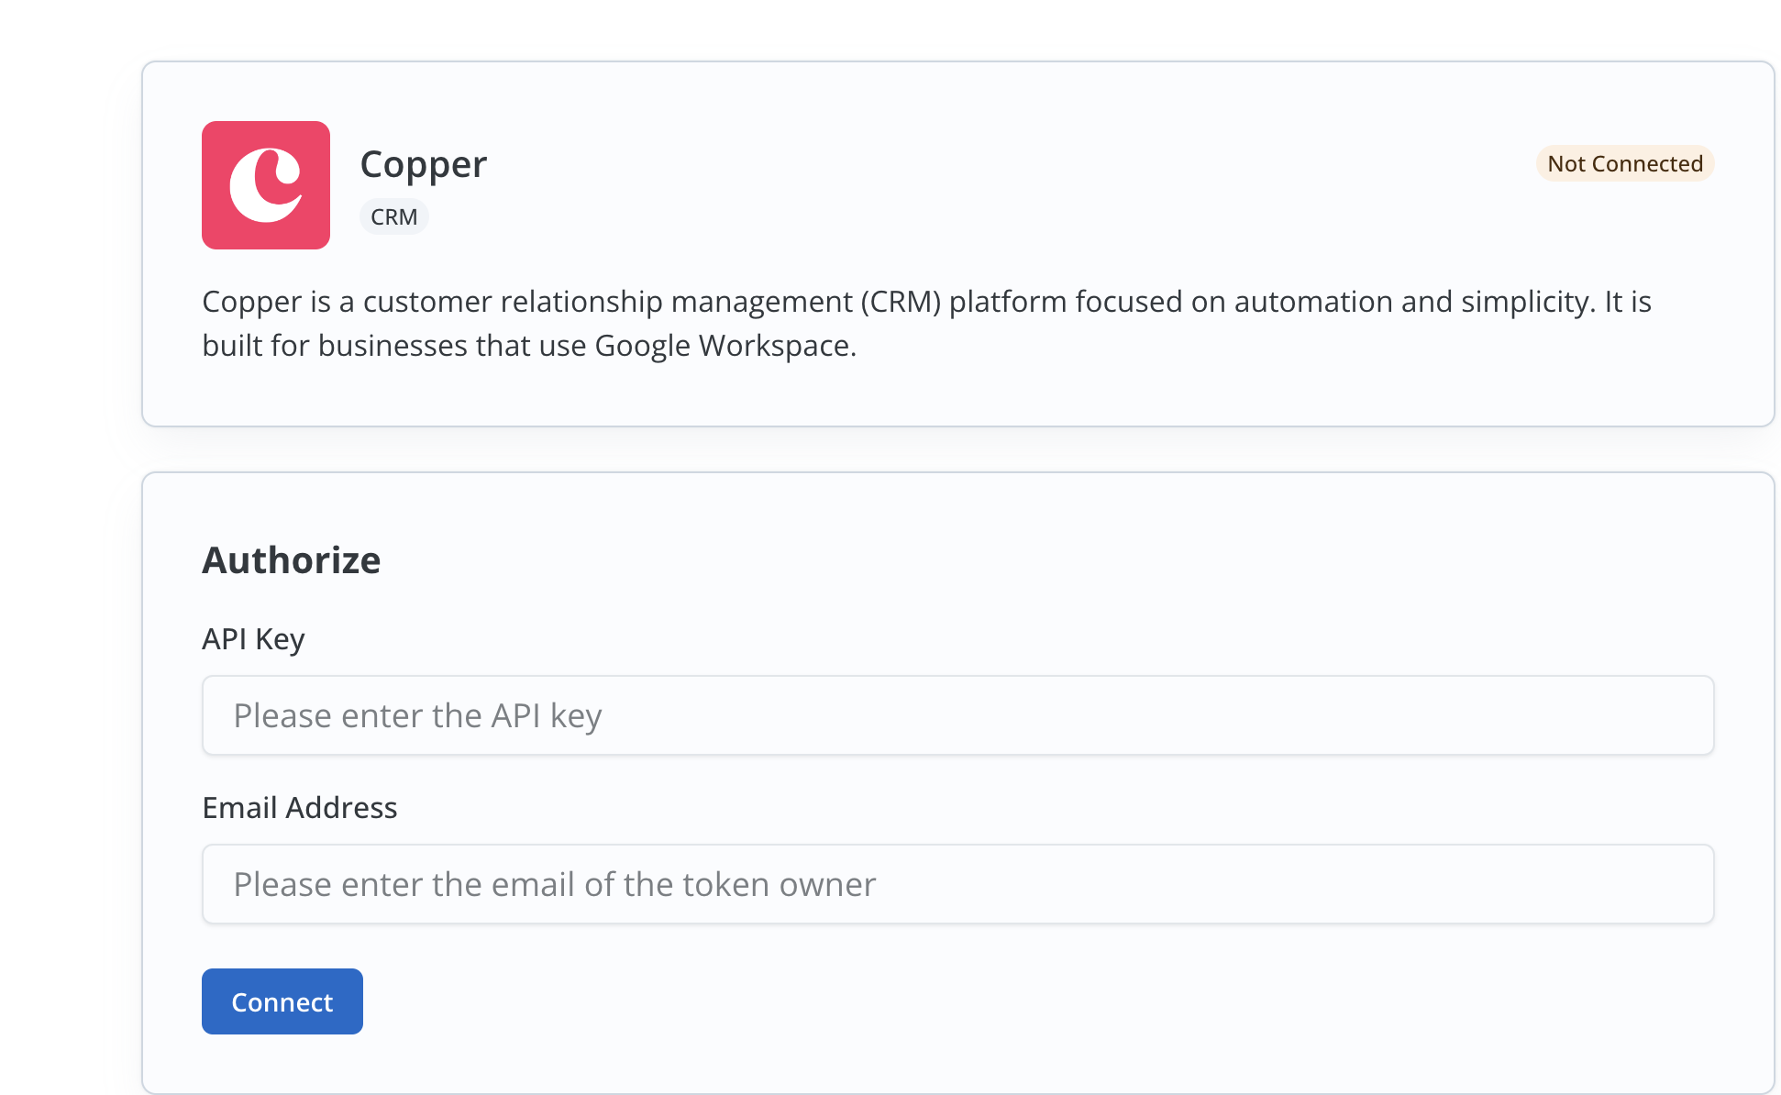The image size is (1781, 1095).
Task: Click the Copper integration title
Action: [x=423, y=164]
